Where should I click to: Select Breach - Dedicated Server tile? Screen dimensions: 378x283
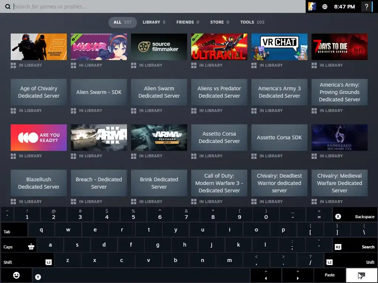pyautogui.click(x=99, y=183)
